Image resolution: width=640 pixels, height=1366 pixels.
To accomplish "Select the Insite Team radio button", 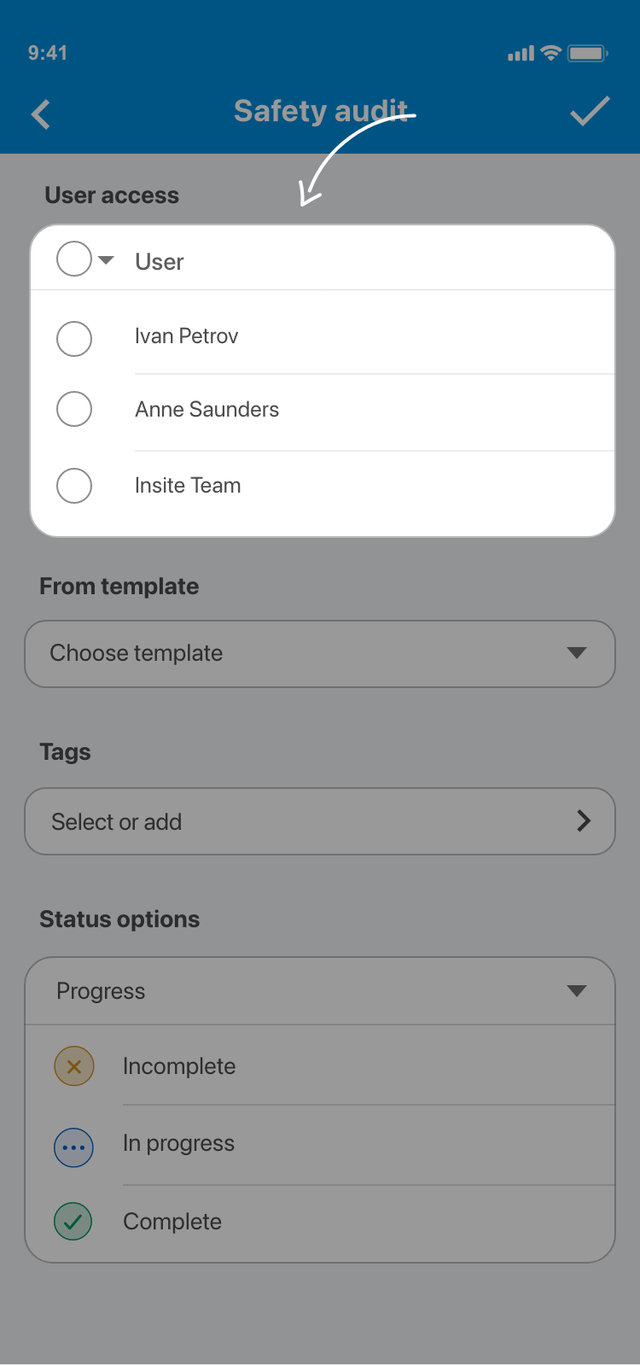I will point(74,486).
